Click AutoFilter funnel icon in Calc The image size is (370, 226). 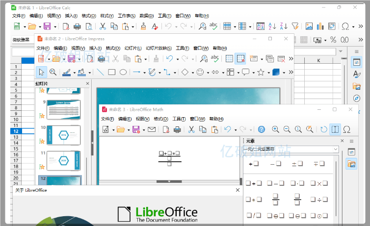click(295, 26)
